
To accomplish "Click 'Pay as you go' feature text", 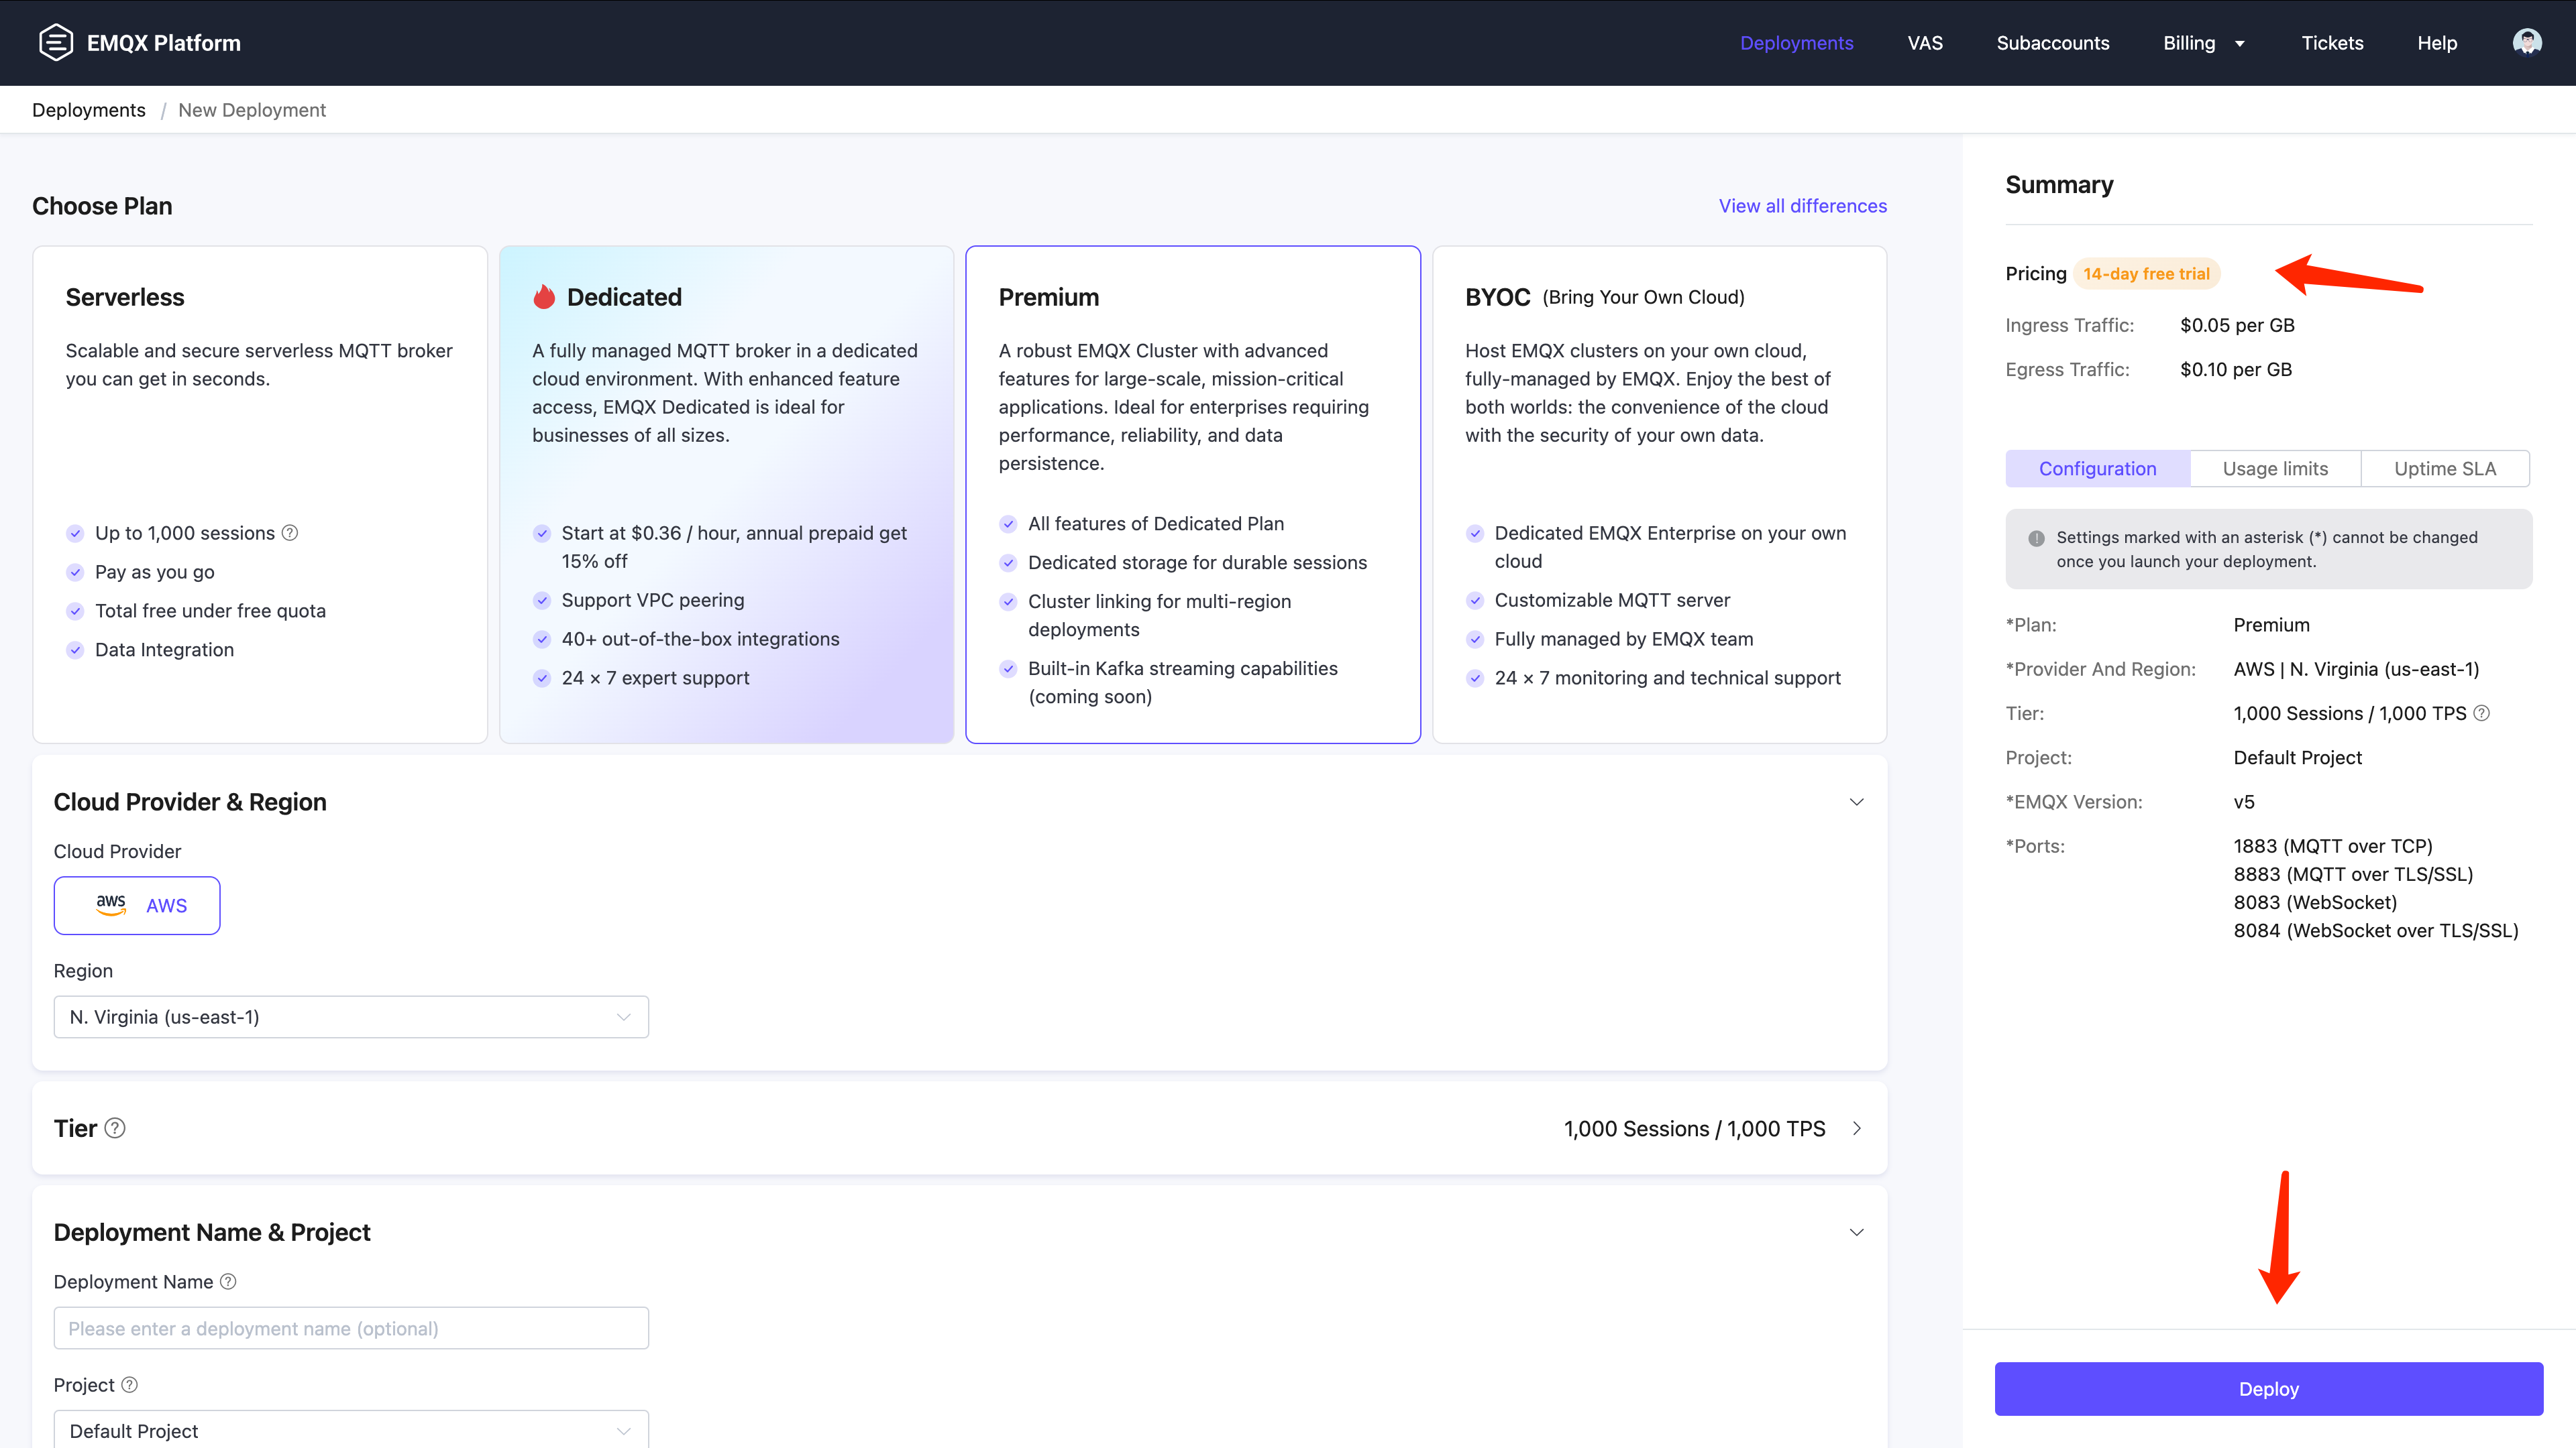I will (x=155, y=572).
